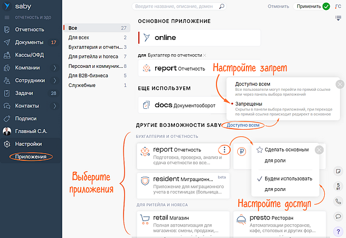Open the phone call icon on right panel
The width and height of the screenshot is (346, 238).
(339, 201)
